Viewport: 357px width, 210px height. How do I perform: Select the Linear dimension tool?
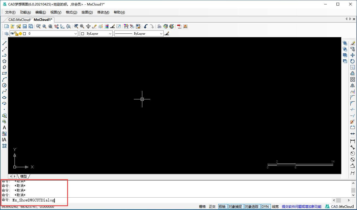tap(353, 141)
